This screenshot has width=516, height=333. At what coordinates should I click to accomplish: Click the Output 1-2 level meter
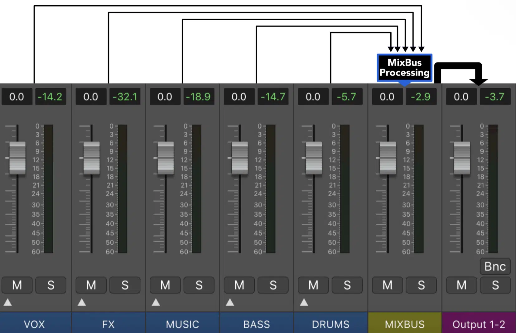point(493,189)
